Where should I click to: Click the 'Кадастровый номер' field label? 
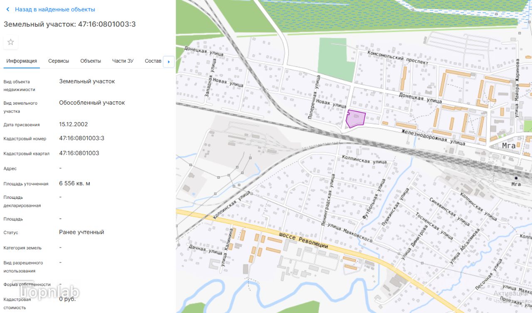pos(25,139)
